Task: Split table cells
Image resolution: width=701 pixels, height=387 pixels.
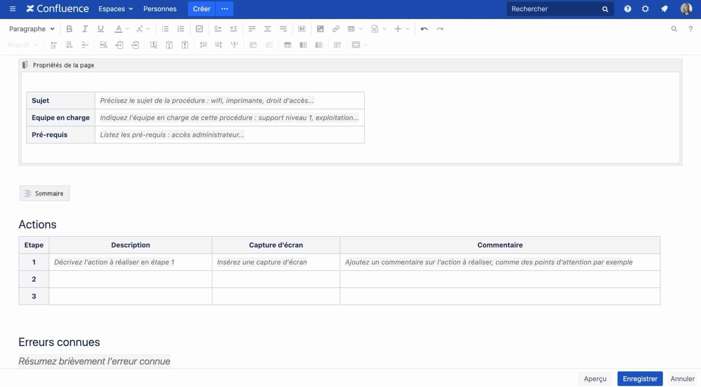Action: (269, 45)
